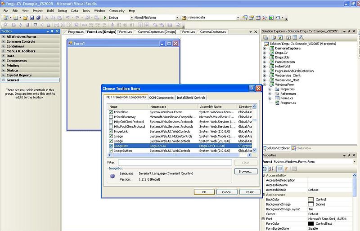
Task: Click the New Project toolbar icon
Action: (x=6, y=18)
